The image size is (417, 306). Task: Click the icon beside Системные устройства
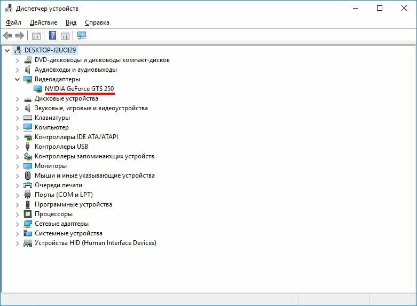[28, 233]
